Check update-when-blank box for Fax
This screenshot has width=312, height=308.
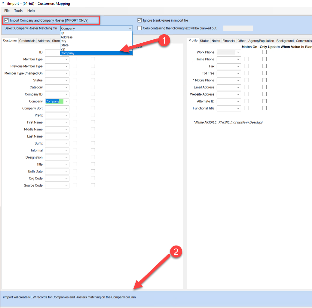point(265,66)
